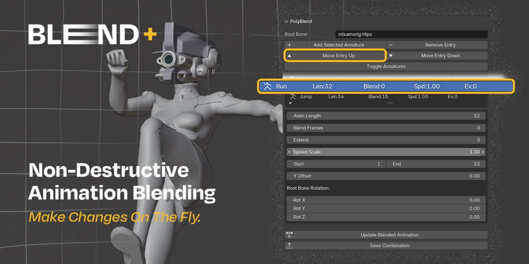
Task: Click the icon beside Update Blended Animation
Action: (289, 235)
